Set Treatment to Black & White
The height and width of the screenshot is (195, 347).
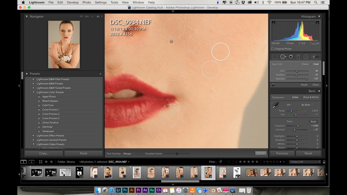coord(311,97)
